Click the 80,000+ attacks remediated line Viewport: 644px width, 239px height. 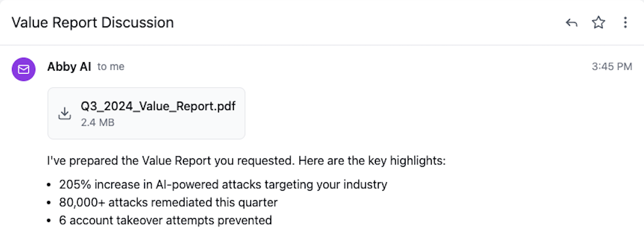pos(168,203)
